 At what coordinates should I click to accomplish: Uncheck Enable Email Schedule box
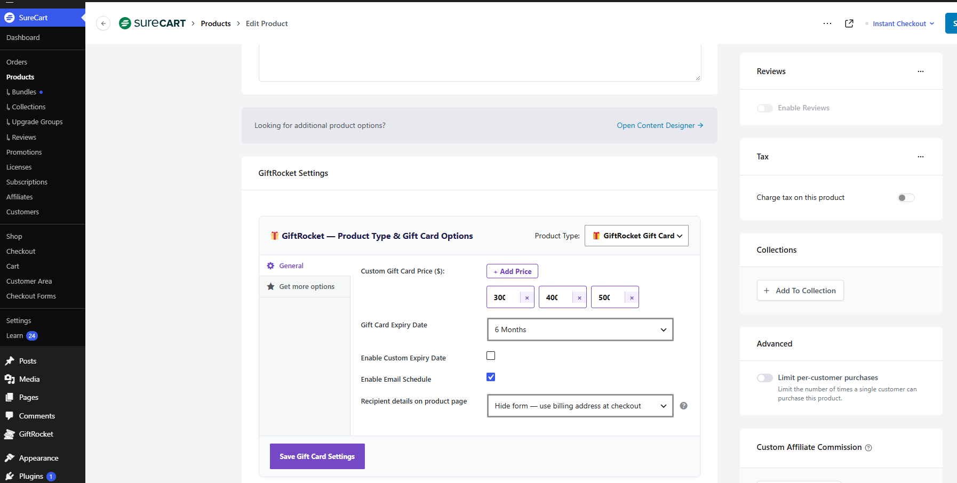491,377
